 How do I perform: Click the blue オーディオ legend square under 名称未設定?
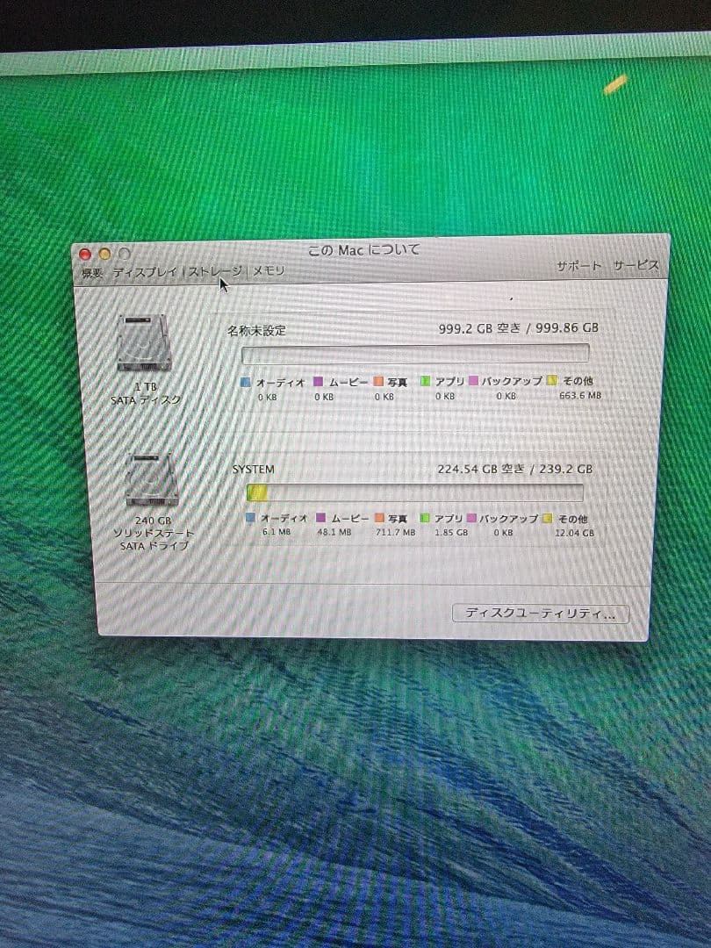248,383
